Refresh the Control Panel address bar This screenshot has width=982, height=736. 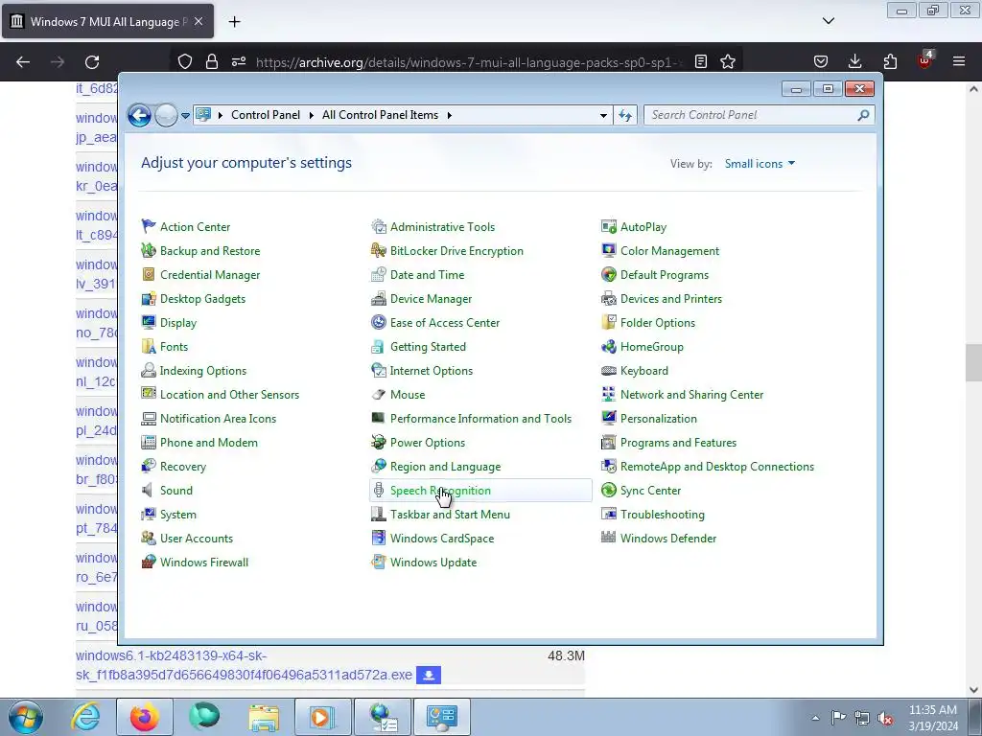[625, 115]
